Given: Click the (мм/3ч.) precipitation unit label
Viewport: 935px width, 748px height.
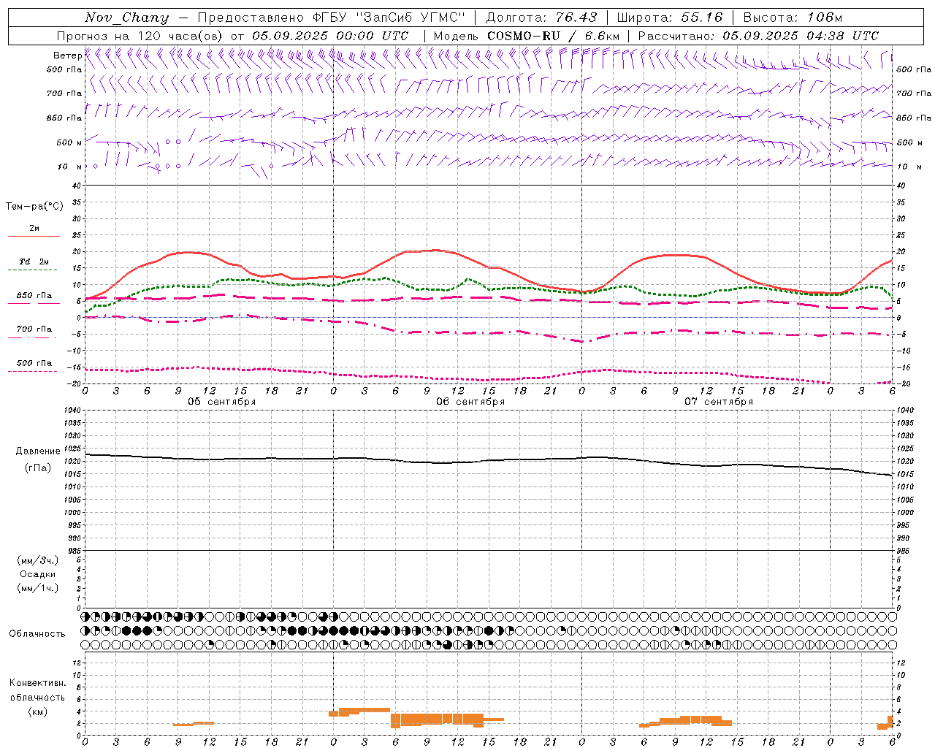Looking at the screenshot, I should point(38,561).
